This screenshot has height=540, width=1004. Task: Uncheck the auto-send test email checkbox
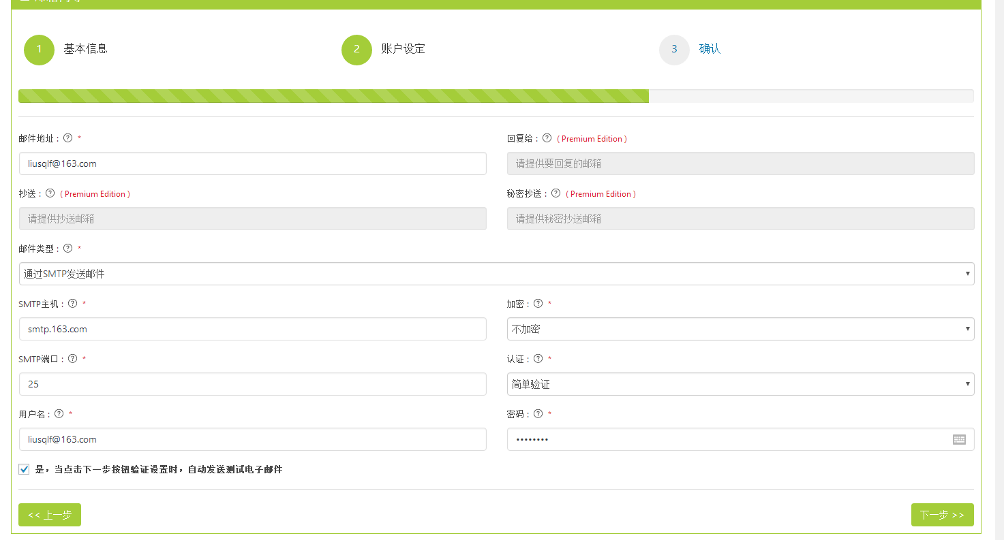pyautogui.click(x=25, y=469)
